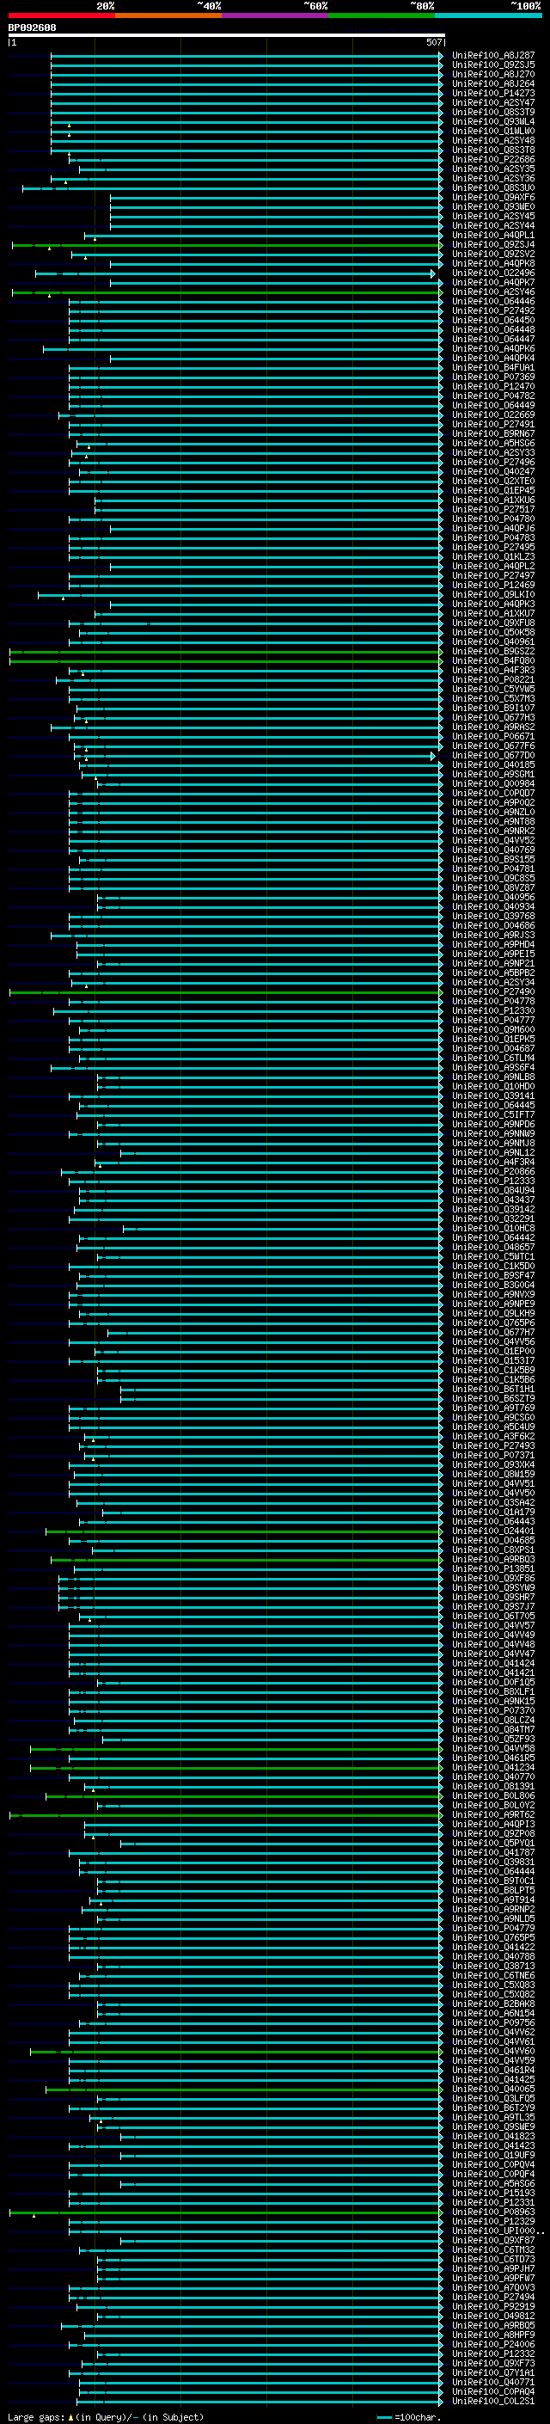Click hit label UniRef100_P07369

tap(493, 377)
